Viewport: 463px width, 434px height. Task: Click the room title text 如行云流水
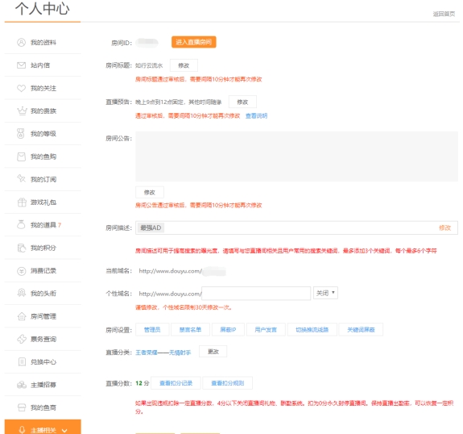tap(149, 65)
